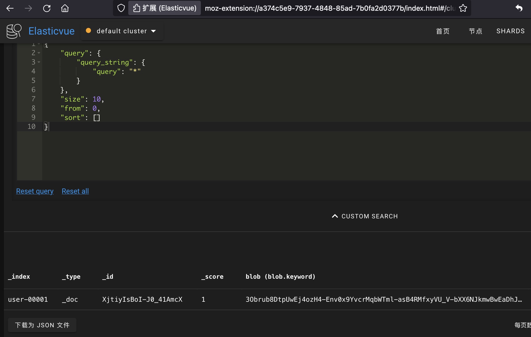Sort table by _score column header
This screenshot has width=531, height=337.
point(212,277)
